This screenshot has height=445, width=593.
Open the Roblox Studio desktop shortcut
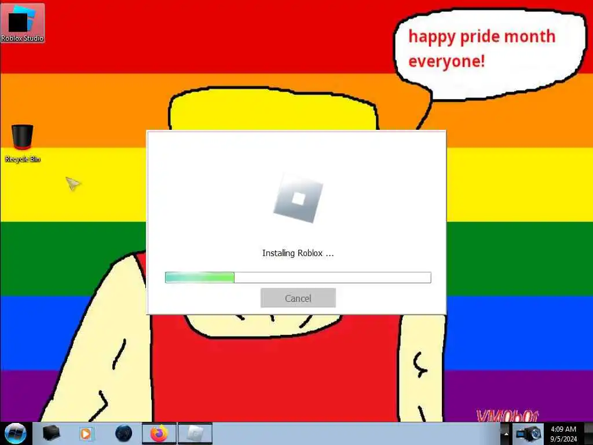coord(23,23)
